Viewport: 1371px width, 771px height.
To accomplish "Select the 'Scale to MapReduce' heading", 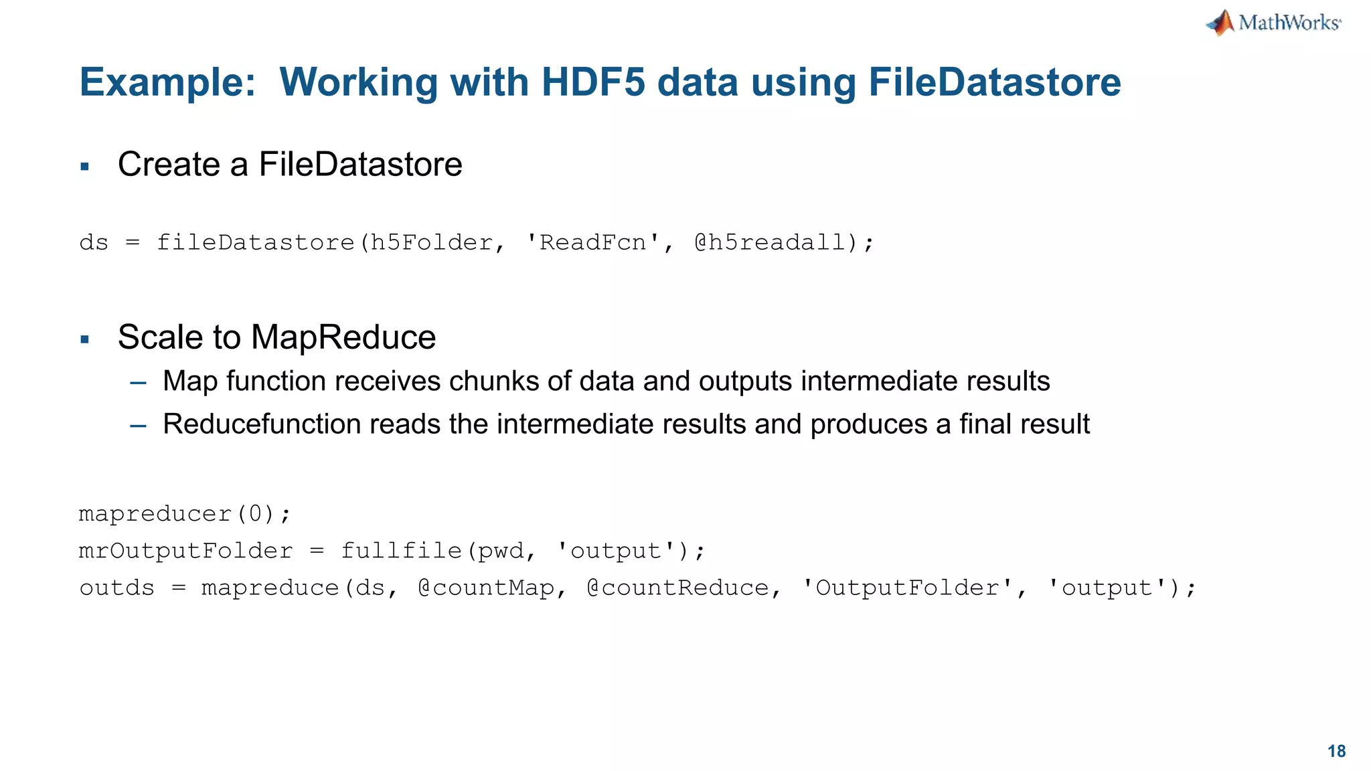I will pos(276,337).
